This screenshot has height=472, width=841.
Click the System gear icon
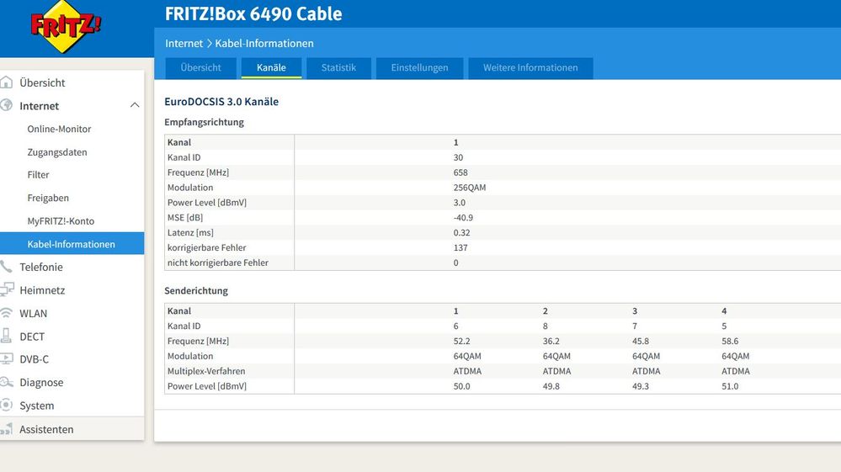(6, 405)
